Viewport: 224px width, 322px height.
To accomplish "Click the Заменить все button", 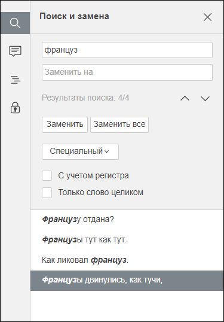I will [x=119, y=124].
